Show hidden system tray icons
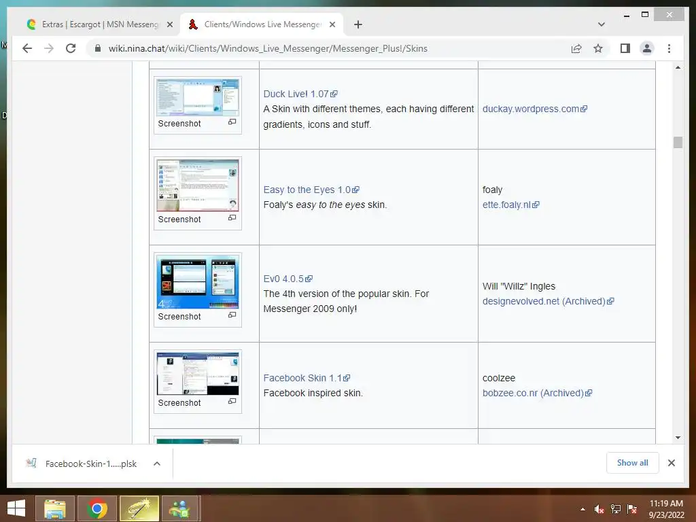The height and width of the screenshot is (522, 696). (x=582, y=509)
